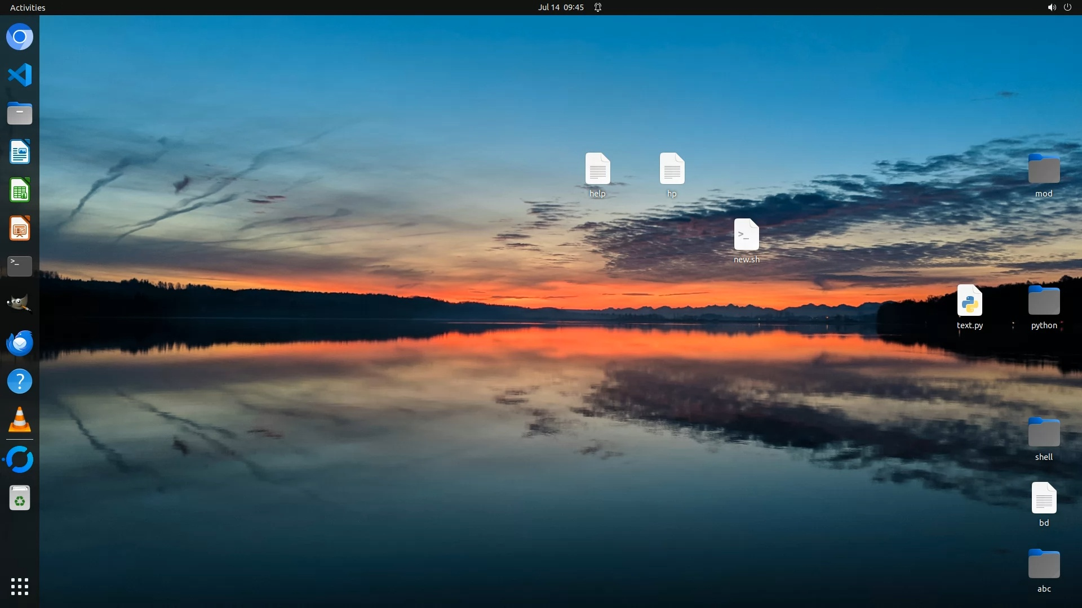1082x608 pixels.
Task: Launch Visual Studio Code from the dock
Action: 20,75
